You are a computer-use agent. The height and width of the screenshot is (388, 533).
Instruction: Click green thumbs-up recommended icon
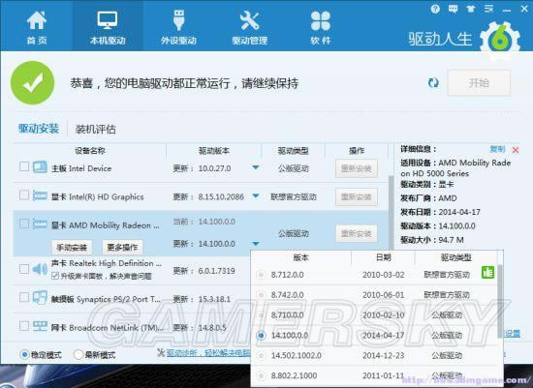click(487, 273)
